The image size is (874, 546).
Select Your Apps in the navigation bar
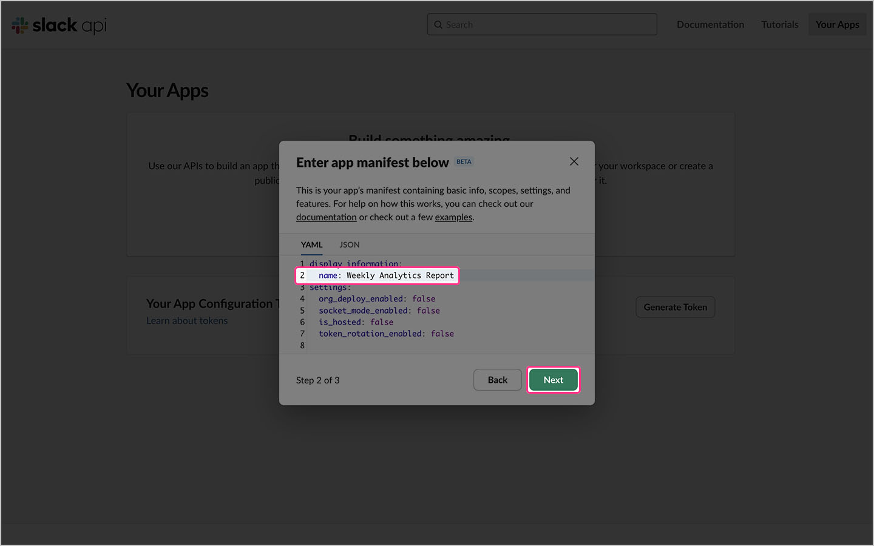pyautogui.click(x=837, y=24)
